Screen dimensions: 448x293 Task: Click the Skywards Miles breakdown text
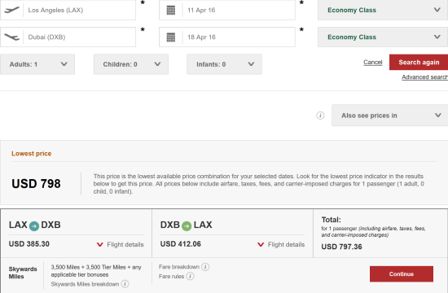pyautogui.click(x=85, y=284)
